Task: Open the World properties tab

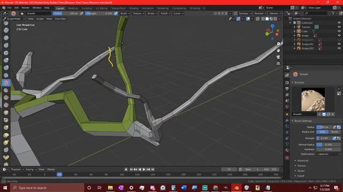Action: click(x=287, y=107)
